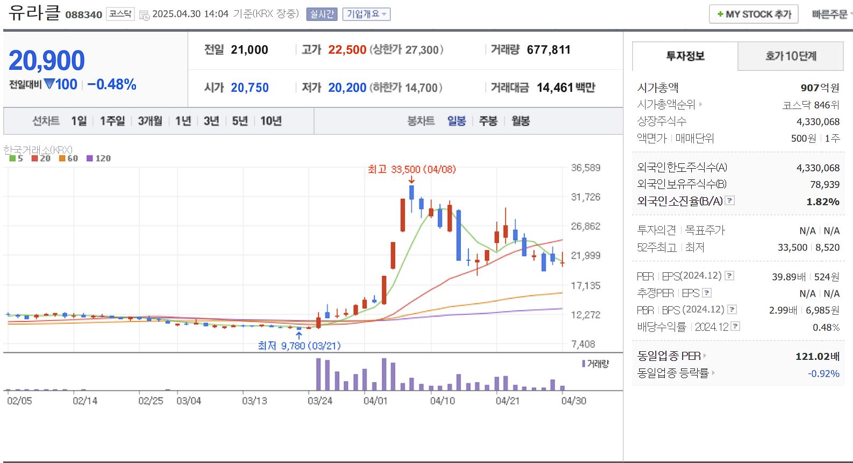Click the 동일업종 PER value 121.02배

click(x=817, y=356)
